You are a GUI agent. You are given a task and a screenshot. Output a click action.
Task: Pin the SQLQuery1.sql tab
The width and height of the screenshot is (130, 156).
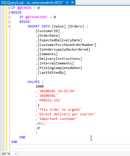pos(67,3)
